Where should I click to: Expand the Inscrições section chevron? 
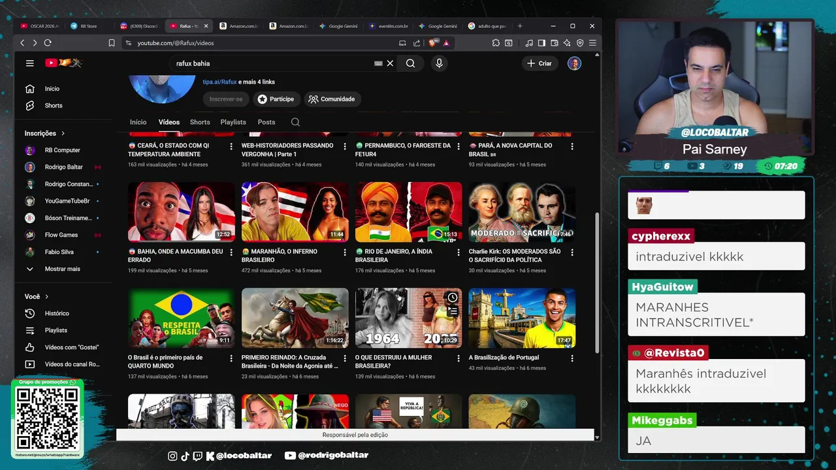pyautogui.click(x=63, y=133)
